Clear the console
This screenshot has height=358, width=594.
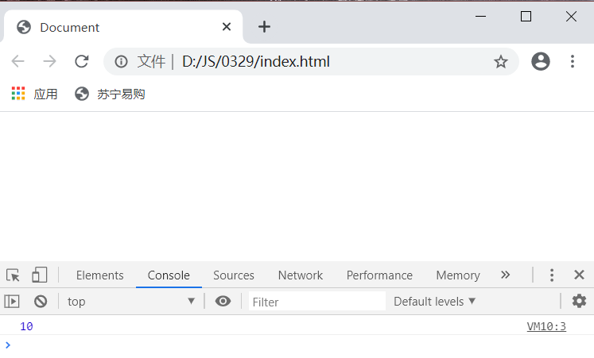coord(41,302)
